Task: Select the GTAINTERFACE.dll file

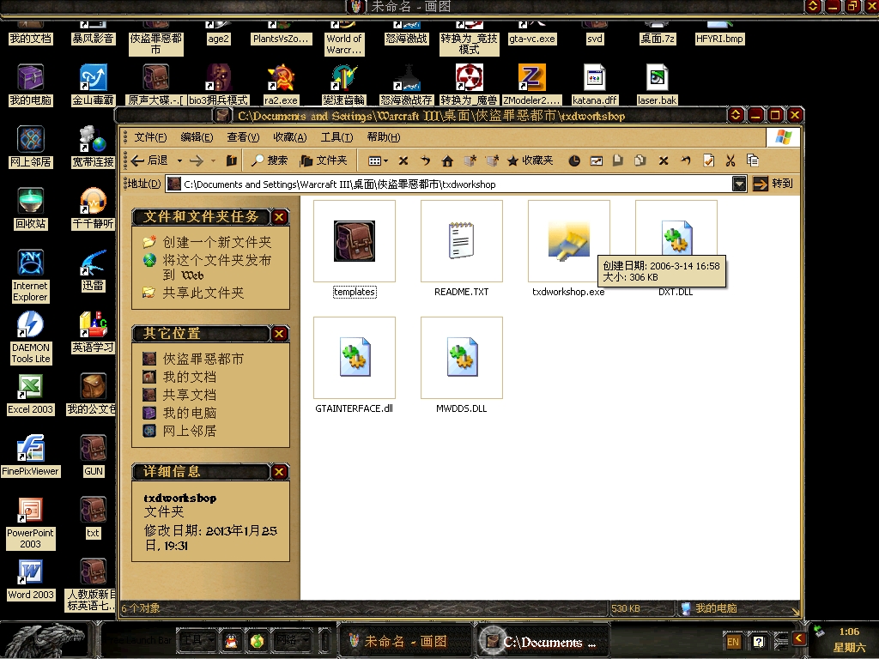Action: point(355,358)
